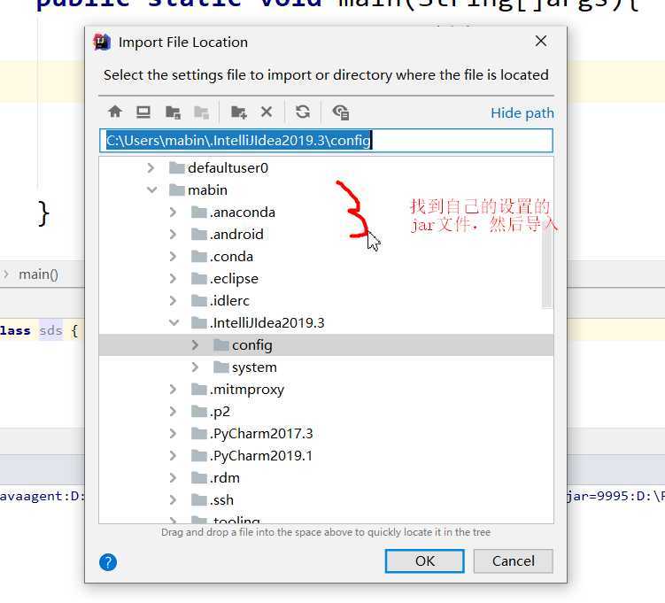Expand the .PyCharm2017.3 folder

(x=173, y=433)
